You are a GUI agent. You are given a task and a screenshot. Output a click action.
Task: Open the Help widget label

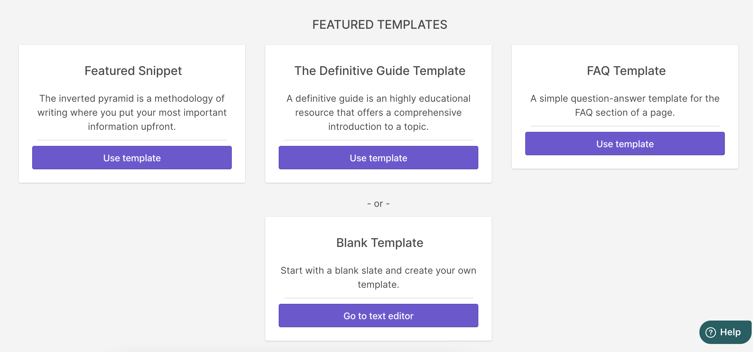pyautogui.click(x=730, y=332)
